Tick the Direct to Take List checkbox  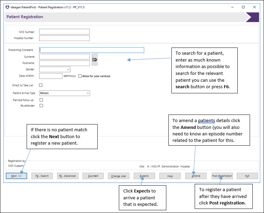coord(41,85)
